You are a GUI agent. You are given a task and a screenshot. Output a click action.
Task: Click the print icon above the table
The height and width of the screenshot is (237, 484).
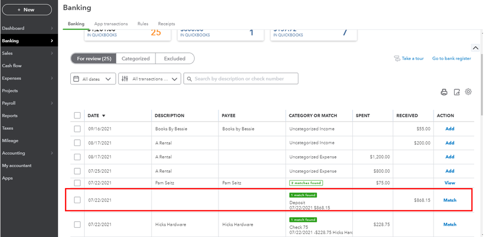tap(444, 92)
